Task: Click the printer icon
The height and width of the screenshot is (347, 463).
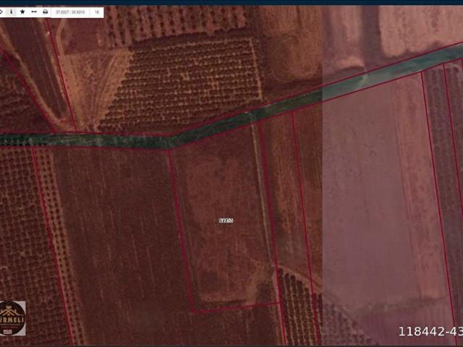Action: [x=45, y=12]
